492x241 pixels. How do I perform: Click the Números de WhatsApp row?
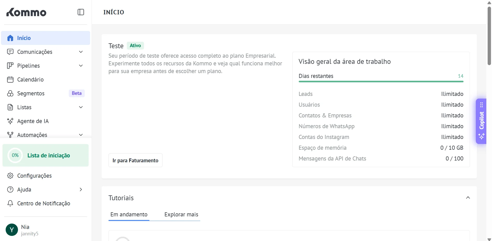click(x=381, y=126)
